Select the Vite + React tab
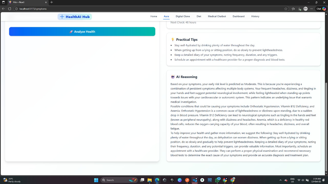Viewport: 328px width, 184px height. 28,2
